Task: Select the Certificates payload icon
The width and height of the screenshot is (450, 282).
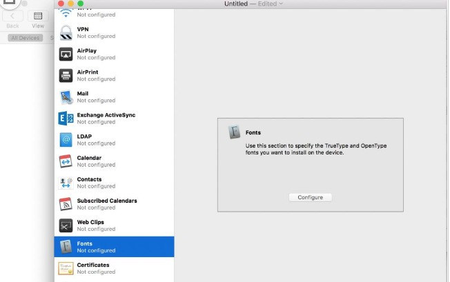Action: [x=66, y=268]
